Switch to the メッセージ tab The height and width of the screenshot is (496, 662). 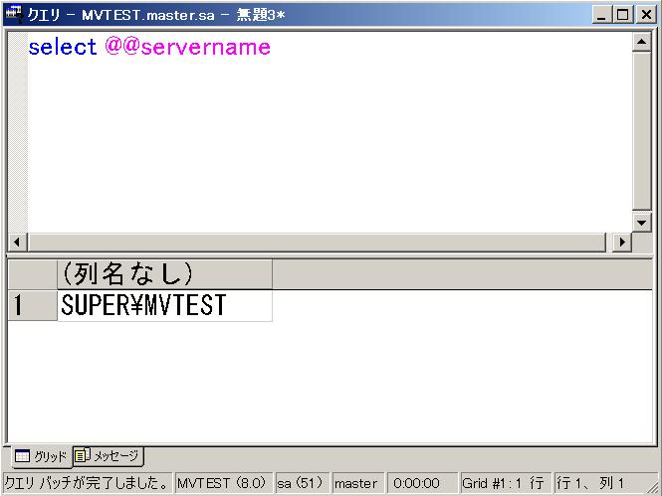click(109, 456)
